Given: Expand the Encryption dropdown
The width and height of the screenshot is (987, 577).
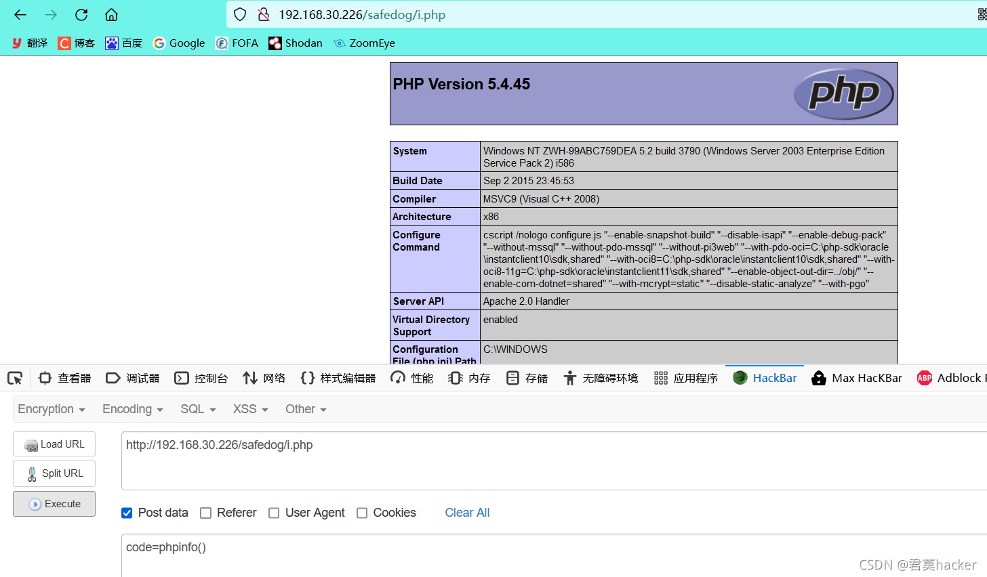Looking at the screenshot, I should 52,409.
